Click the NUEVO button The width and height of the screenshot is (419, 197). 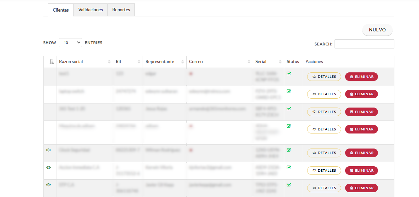[377, 30]
